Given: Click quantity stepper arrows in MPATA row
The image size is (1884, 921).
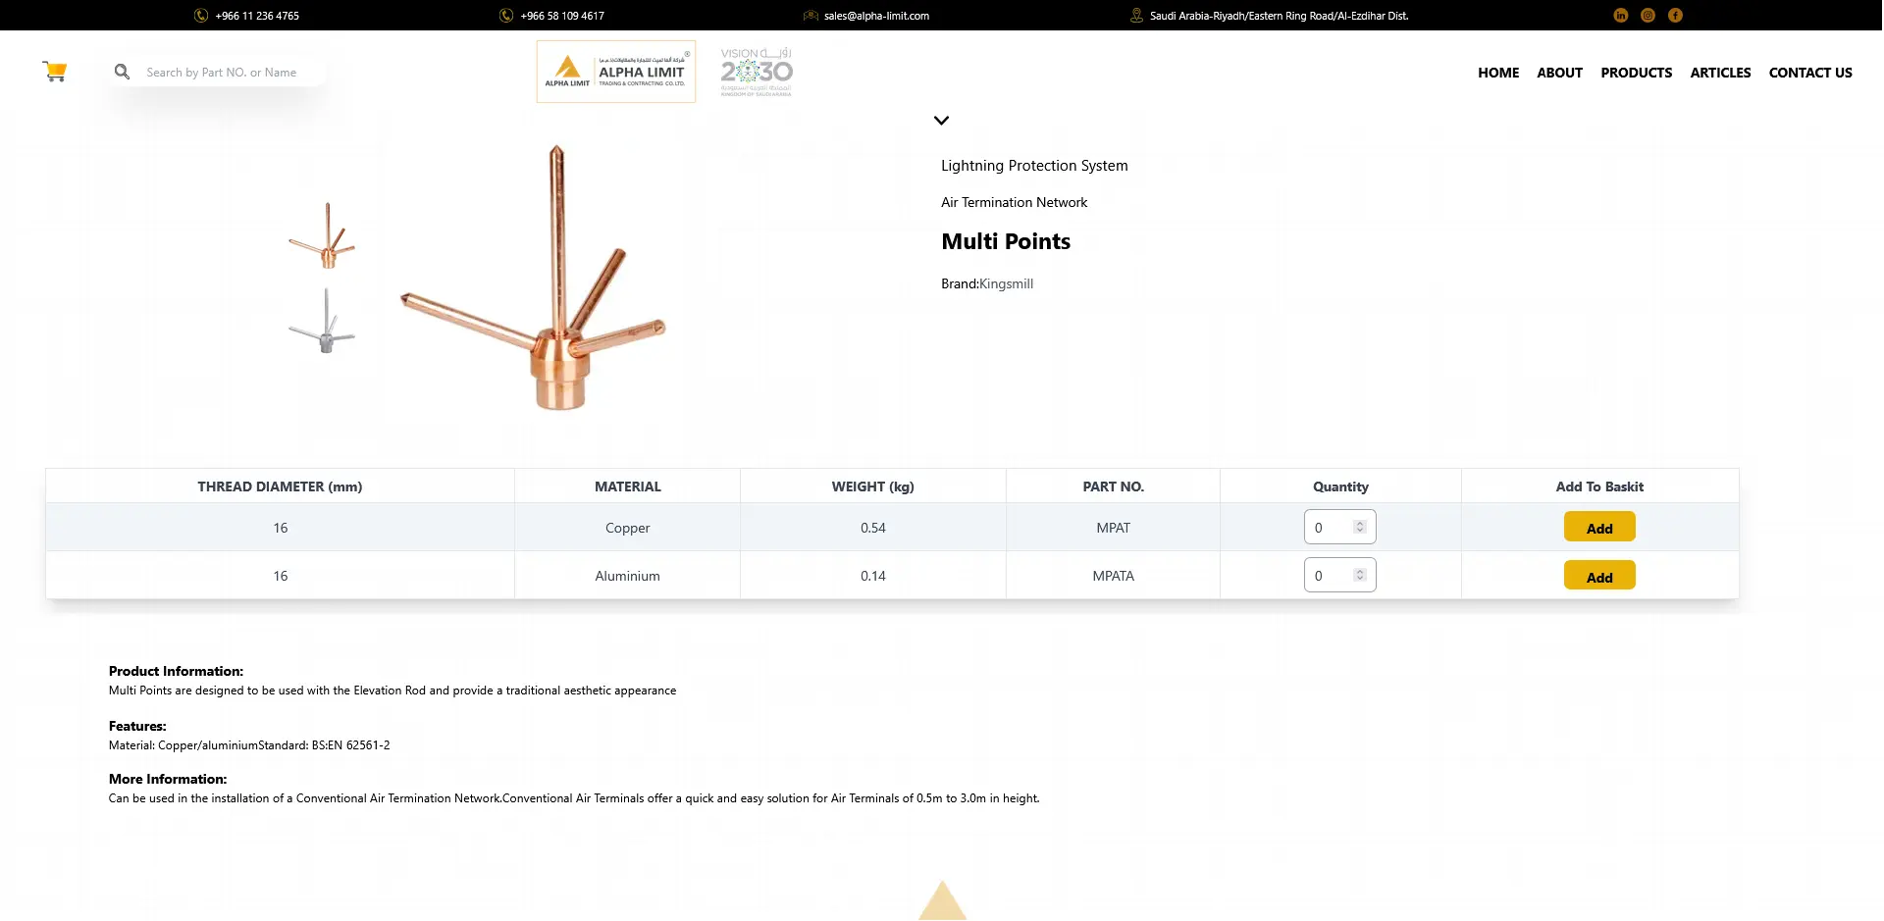Looking at the screenshot, I should 1360,575.
